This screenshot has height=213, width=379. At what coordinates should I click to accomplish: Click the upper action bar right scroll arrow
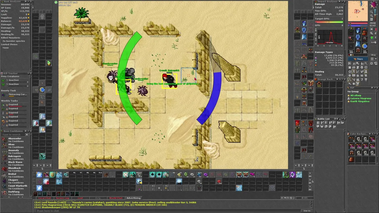[x=310, y=174]
